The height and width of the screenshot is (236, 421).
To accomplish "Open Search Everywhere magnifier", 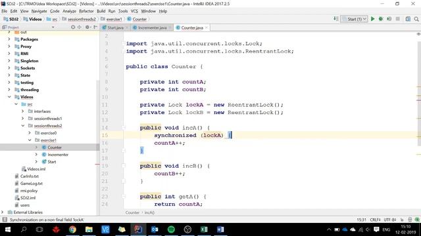I will click(416, 19).
